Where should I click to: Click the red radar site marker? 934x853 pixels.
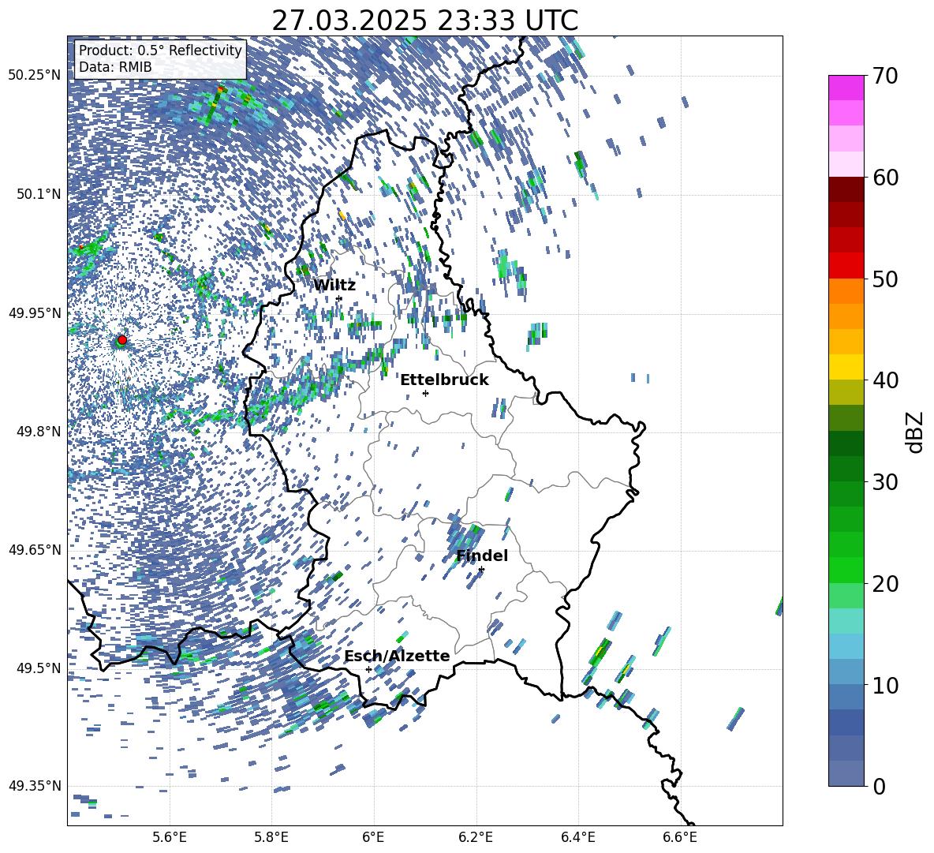point(122,340)
